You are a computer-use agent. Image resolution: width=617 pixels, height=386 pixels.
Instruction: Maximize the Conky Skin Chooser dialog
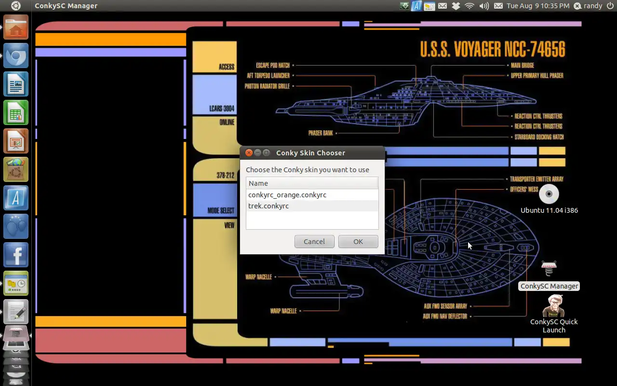(266, 152)
